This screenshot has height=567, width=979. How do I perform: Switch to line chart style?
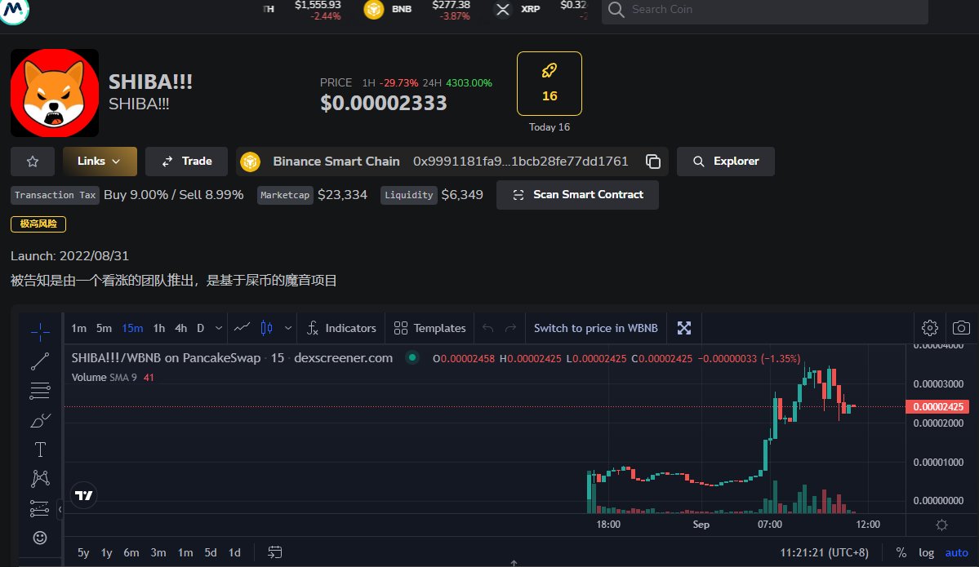243,328
